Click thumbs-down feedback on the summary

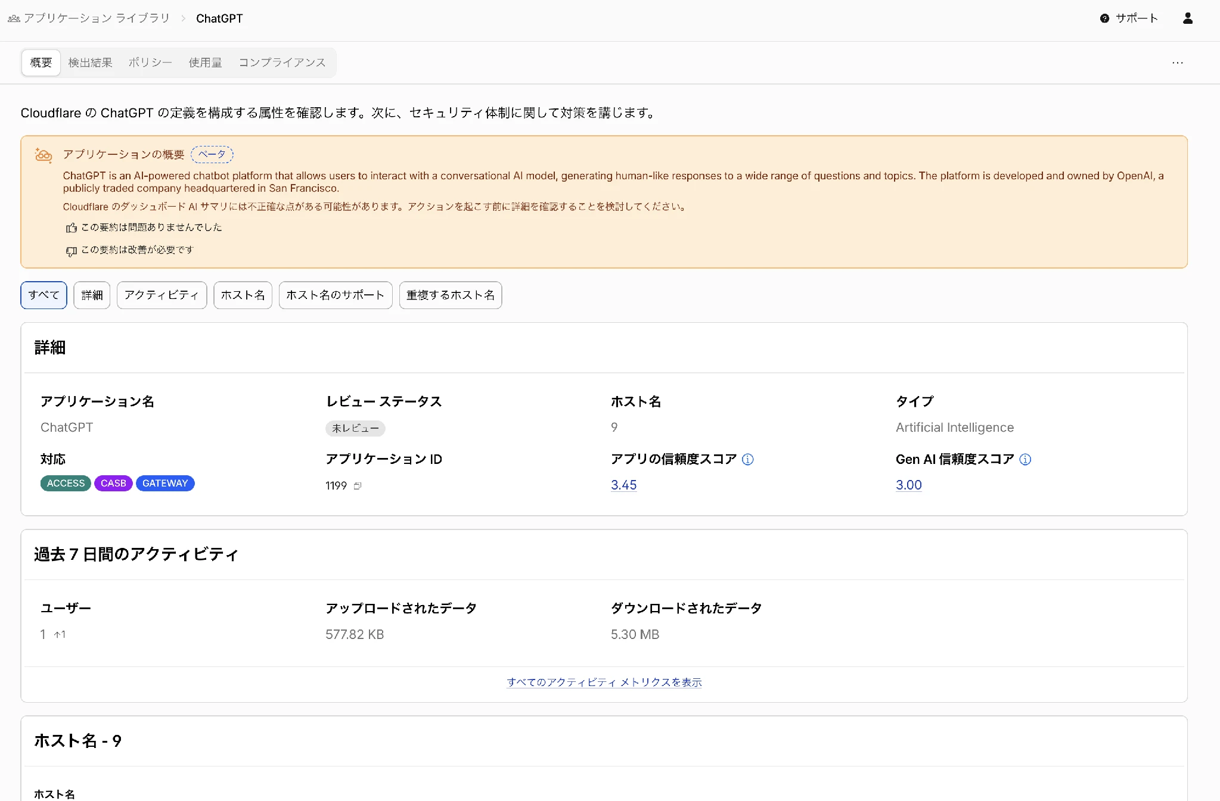[x=72, y=251]
